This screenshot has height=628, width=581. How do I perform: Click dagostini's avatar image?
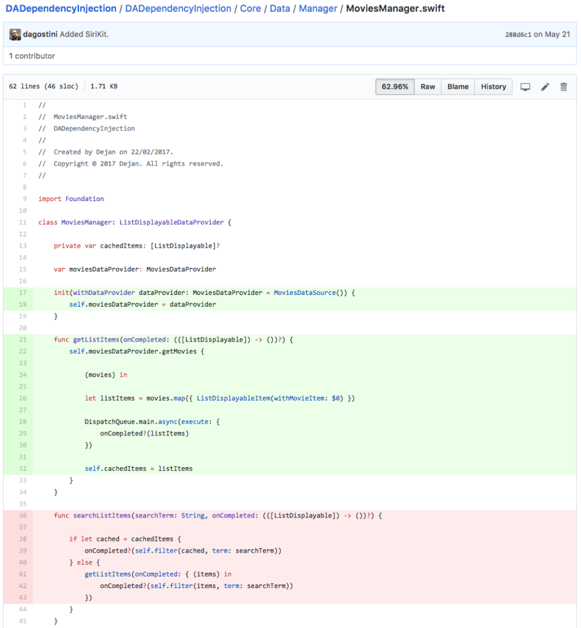point(15,34)
